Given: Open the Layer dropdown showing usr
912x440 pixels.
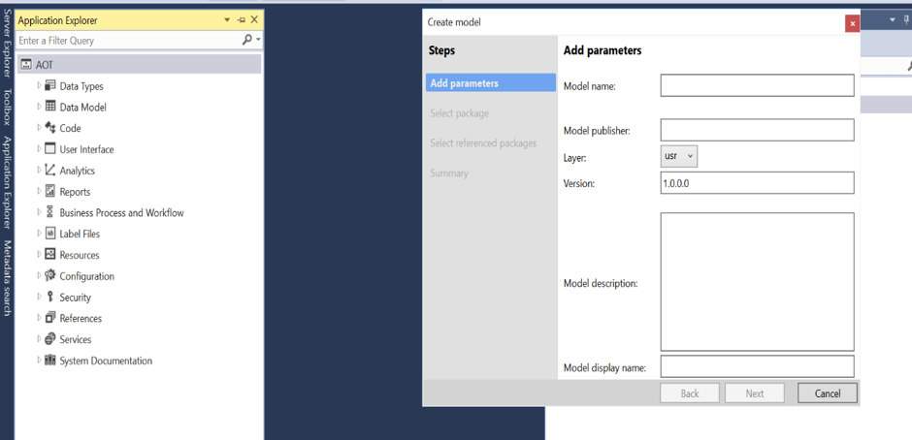Looking at the screenshot, I should tap(678, 156).
